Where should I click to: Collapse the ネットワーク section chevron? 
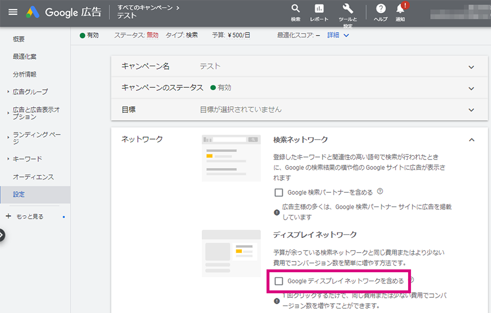click(x=471, y=140)
